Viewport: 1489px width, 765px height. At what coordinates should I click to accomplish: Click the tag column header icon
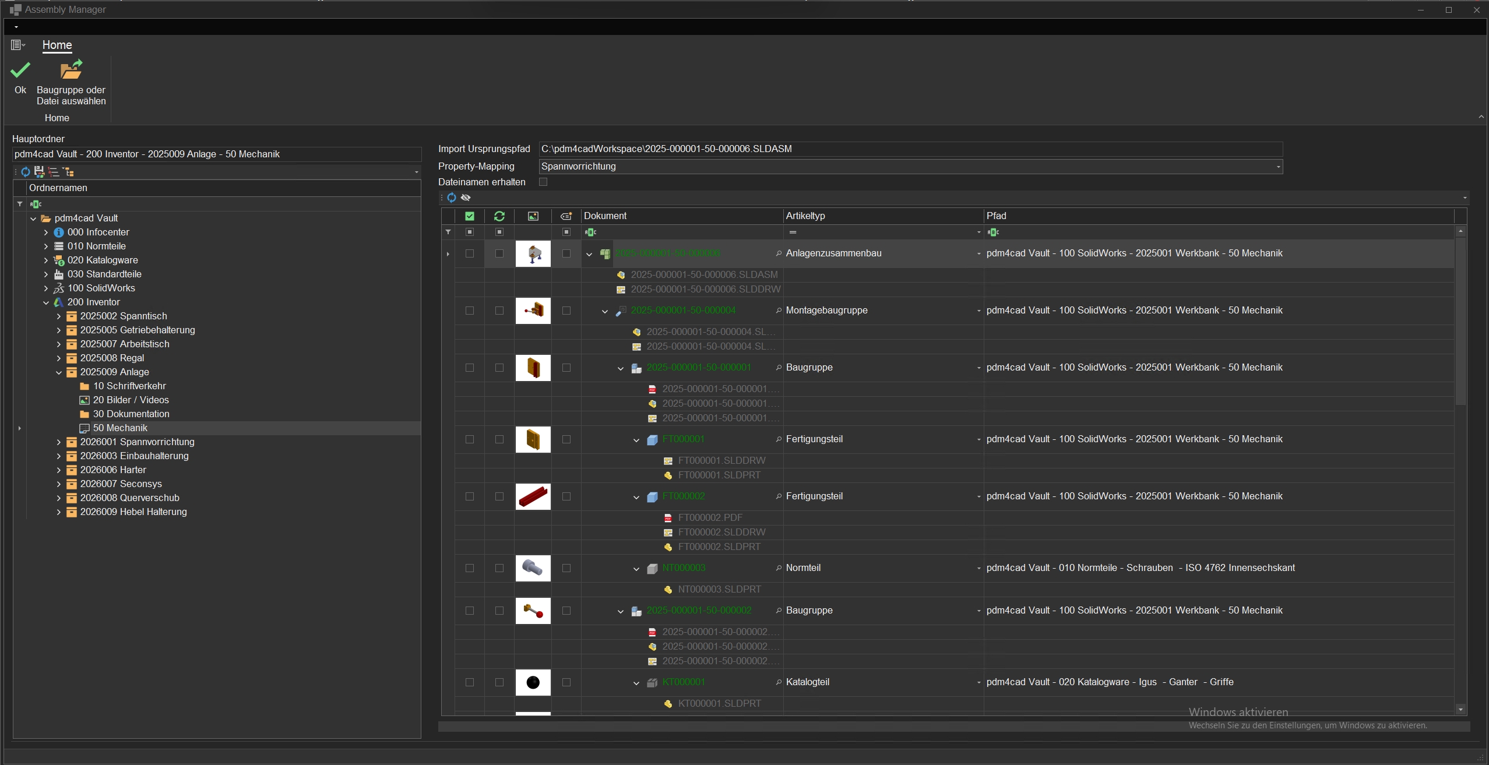point(566,216)
